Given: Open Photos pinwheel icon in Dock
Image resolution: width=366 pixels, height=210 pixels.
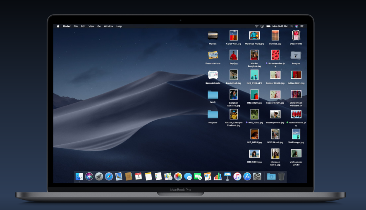Looking at the screenshot, I should 178,177.
